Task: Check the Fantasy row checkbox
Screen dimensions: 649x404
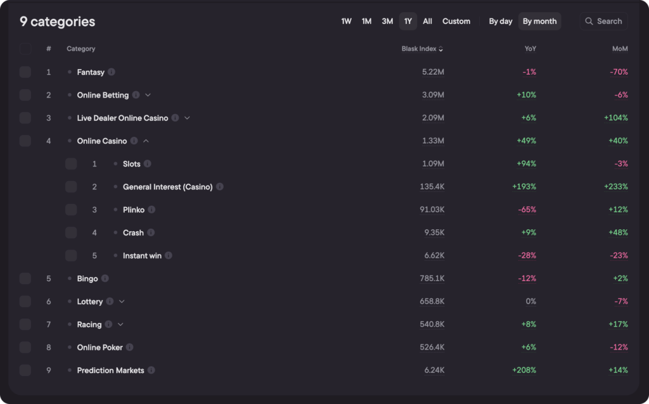Action: tap(25, 72)
